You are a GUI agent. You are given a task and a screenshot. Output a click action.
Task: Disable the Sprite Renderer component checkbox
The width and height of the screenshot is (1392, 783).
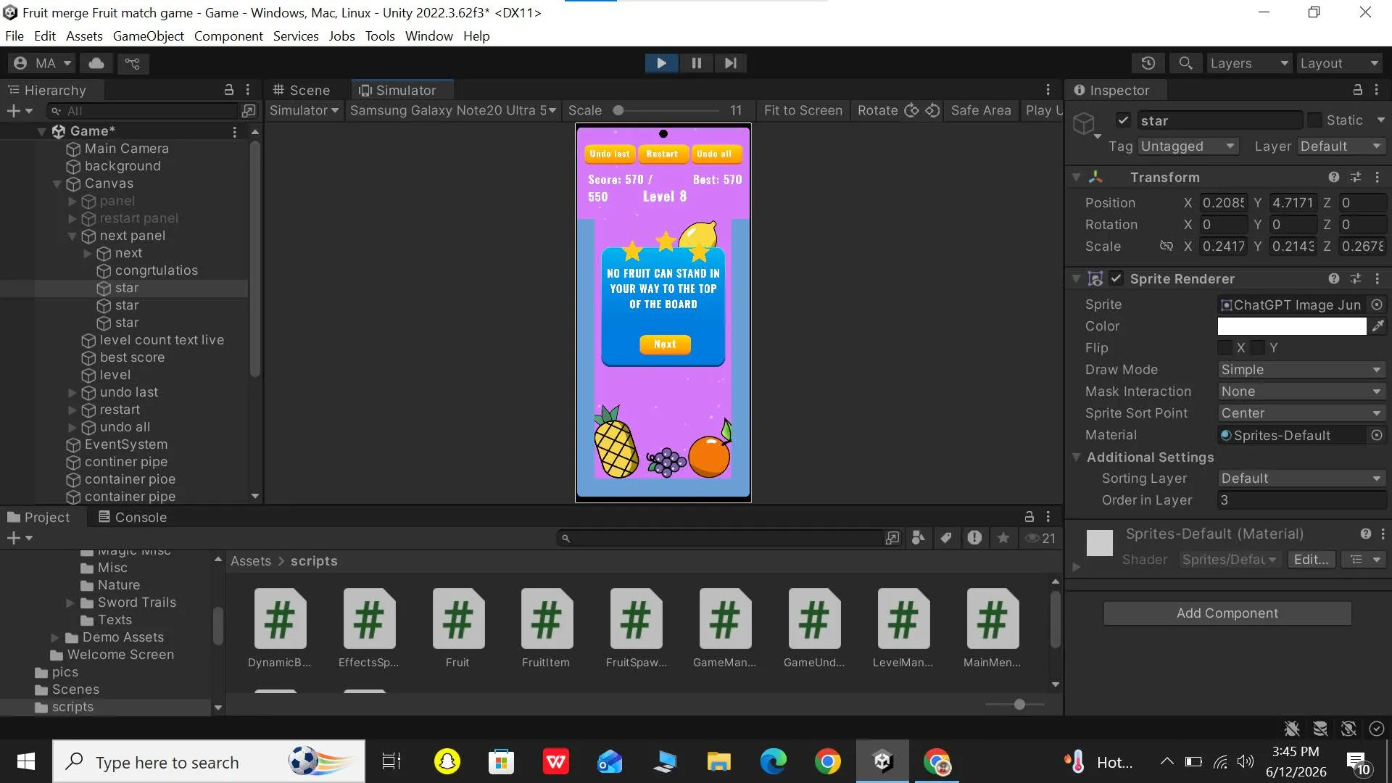click(1116, 278)
